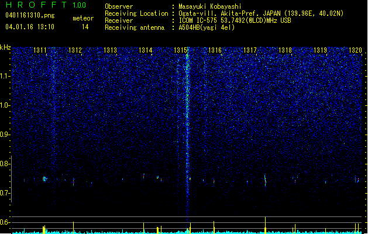This screenshot has width=368, height=234.
Task: Click the bright meteor echo blob near 1311
Action: [44, 179]
